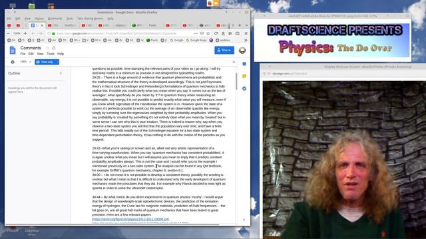The width and height of the screenshot is (426, 239).
Task: Open the Calendar side panel icon
Action: point(244,64)
